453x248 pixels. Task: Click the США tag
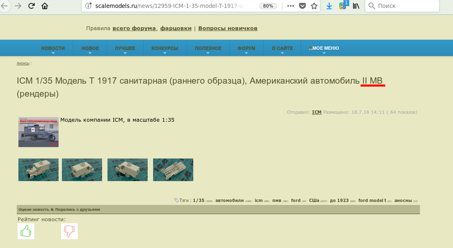[x=314, y=200]
